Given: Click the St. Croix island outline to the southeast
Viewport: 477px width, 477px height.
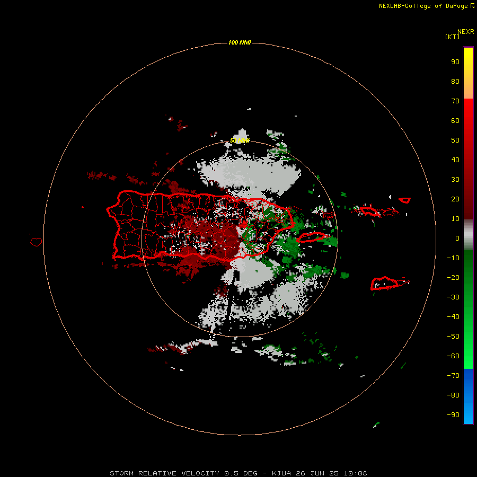Looking at the screenshot, I should pyautogui.click(x=384, y=283).
